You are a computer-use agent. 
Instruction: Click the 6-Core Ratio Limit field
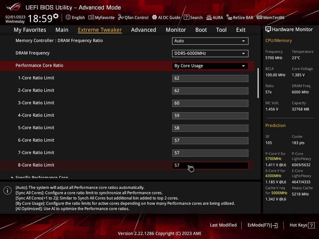tap(210, 140)
